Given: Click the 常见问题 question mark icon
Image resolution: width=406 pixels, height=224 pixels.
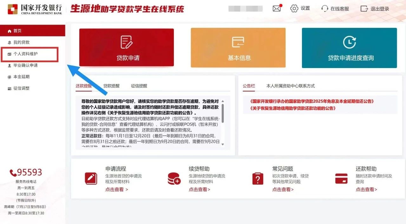Looking at the screenshot, I should pyautogui.click(x=258, y=179).
